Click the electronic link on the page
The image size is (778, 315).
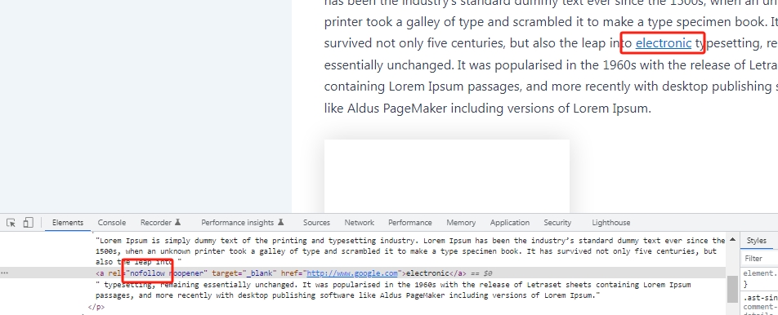point(664,43)
